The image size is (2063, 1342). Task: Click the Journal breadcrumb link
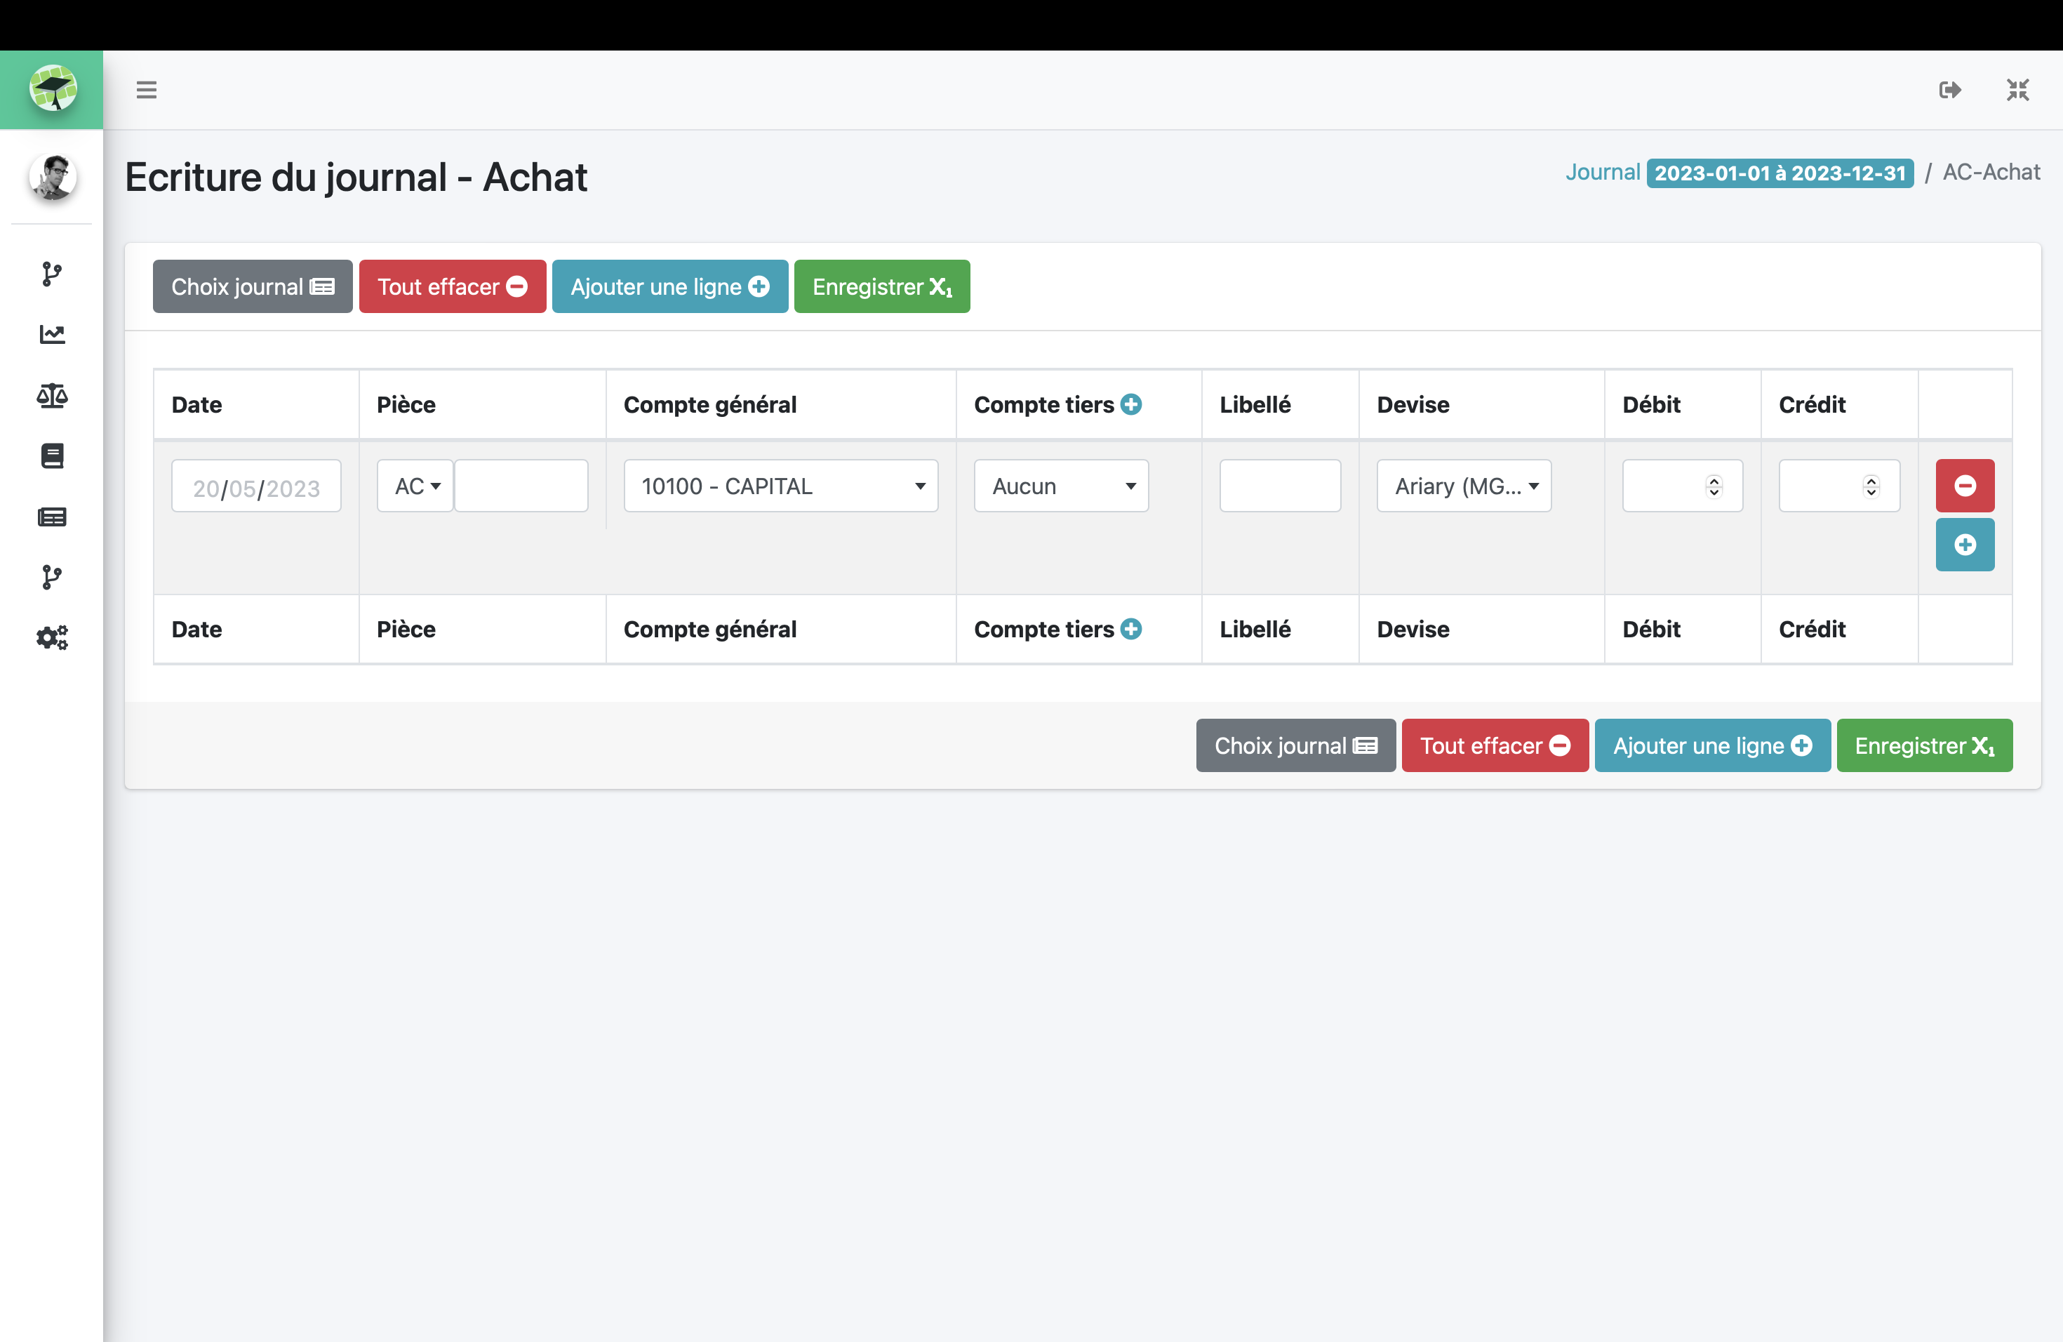(1602, 173)
